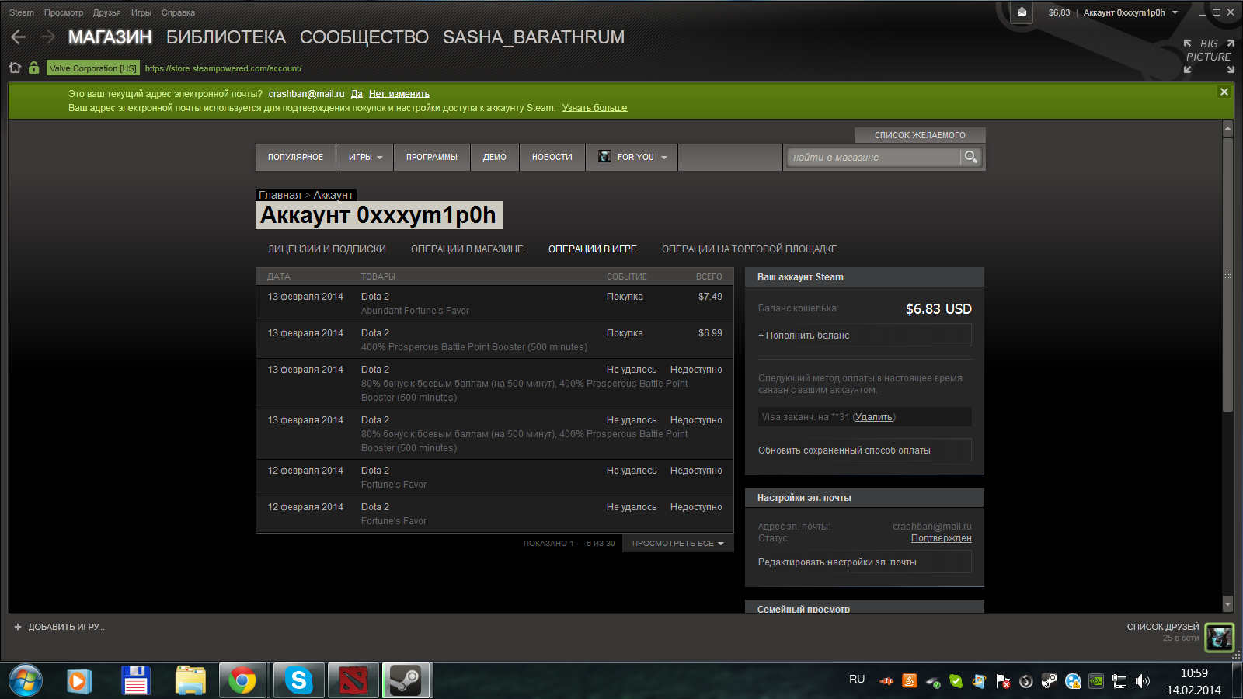The image size is (1243, 699).
Task: Open the inbox envelope notification icon
Action: (x=1022, y=12)
